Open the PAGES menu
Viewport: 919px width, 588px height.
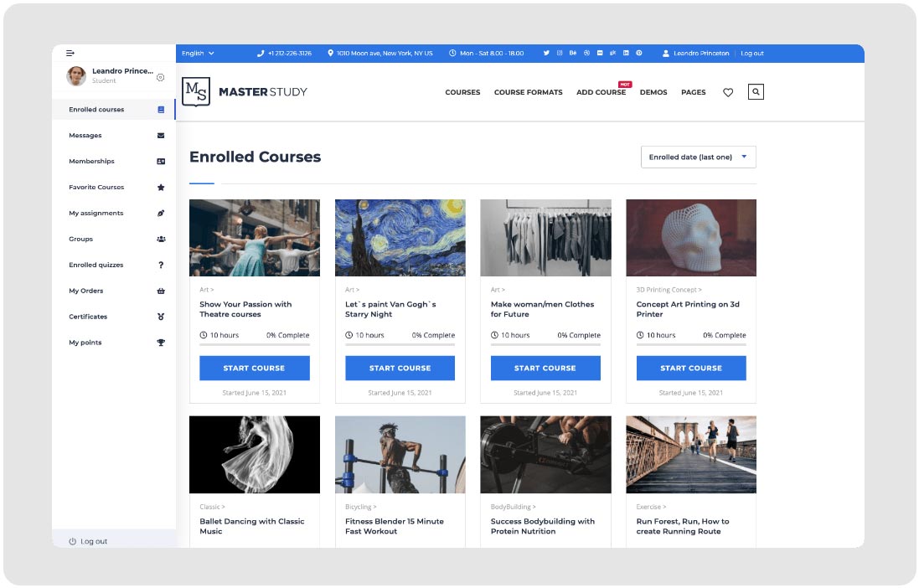(x=694, y=93)
